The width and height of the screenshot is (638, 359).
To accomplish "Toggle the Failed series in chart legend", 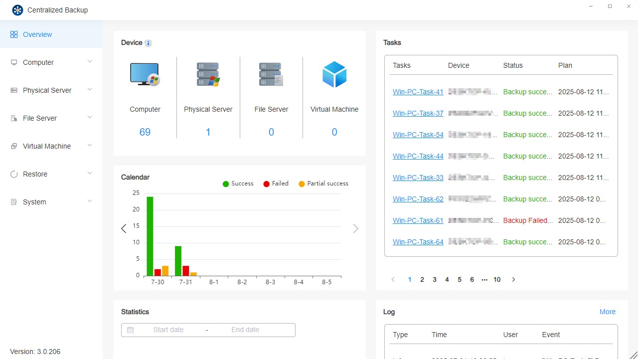I will click(x=276, y=184).
